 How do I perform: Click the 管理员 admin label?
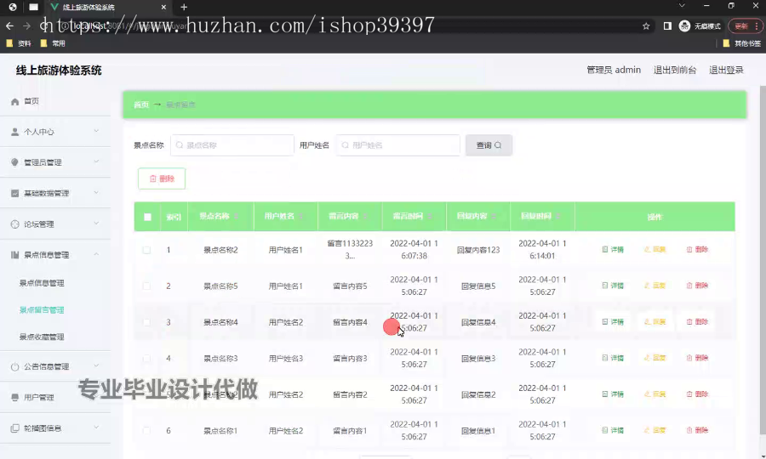pos(614,70)
